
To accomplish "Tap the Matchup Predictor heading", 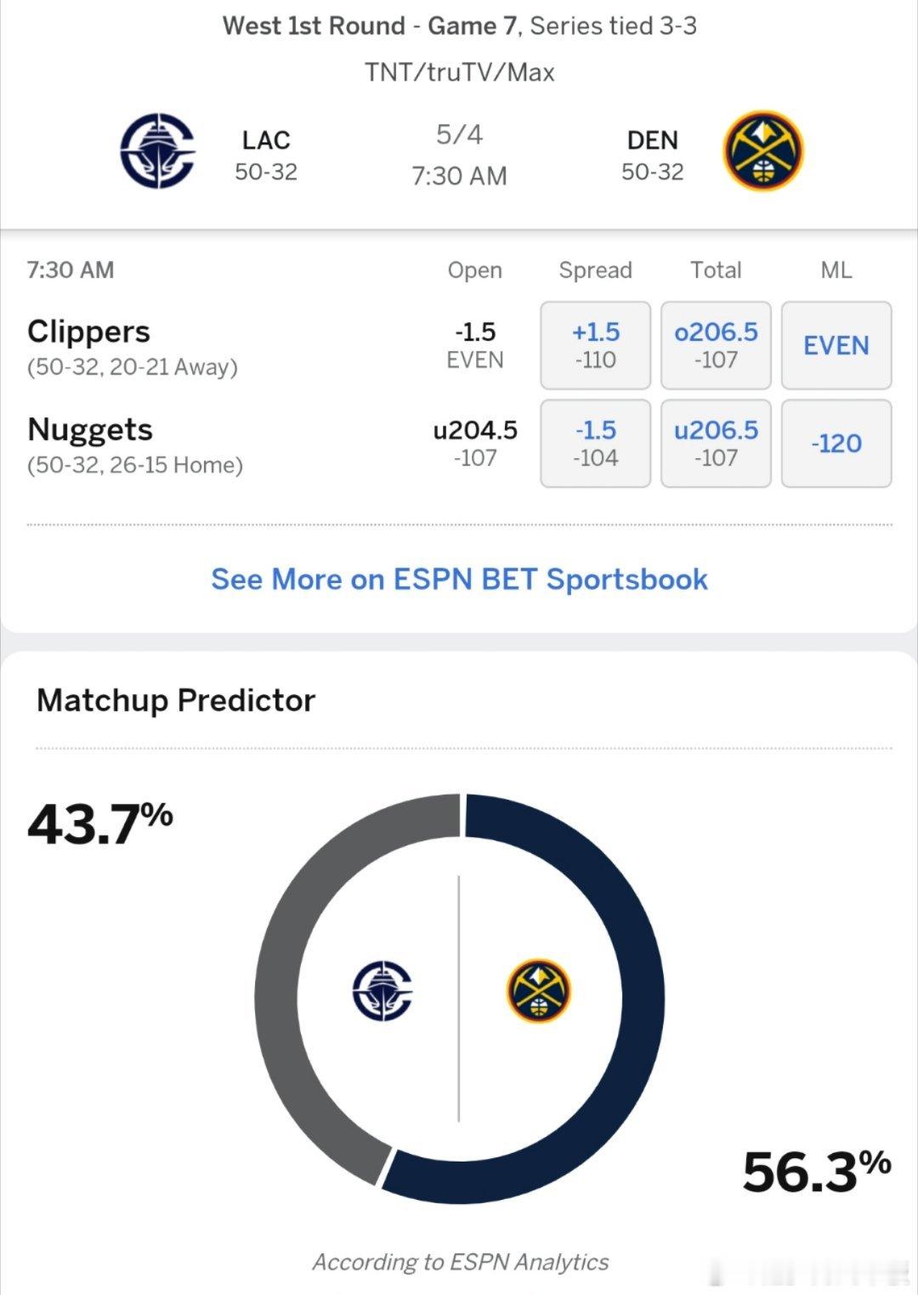I will click(x=176, y=700).
